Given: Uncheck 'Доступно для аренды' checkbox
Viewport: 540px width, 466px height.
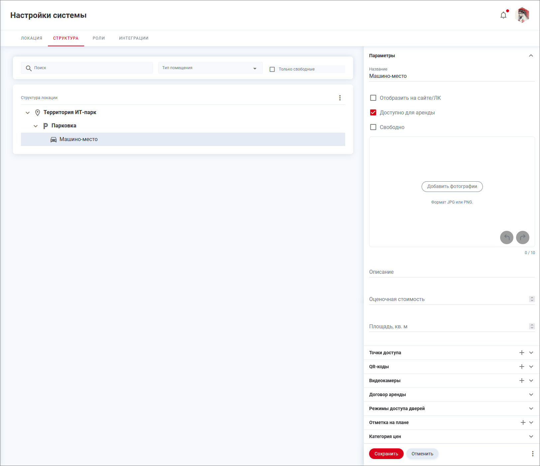Looking at the screenshot, I should (373, 112).
